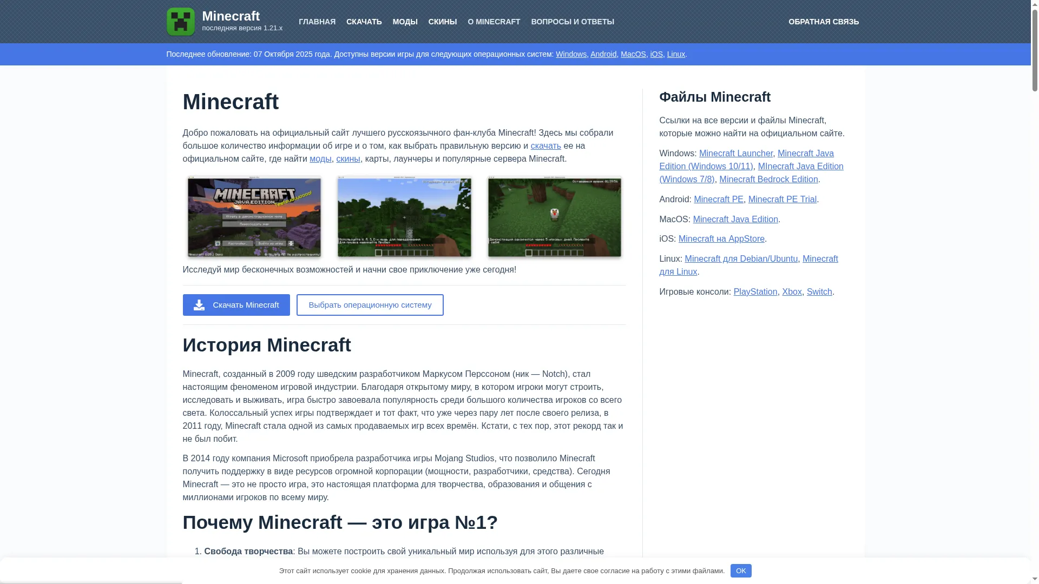
Task: Open the Minecraft PE link
Action: [719, 200]
